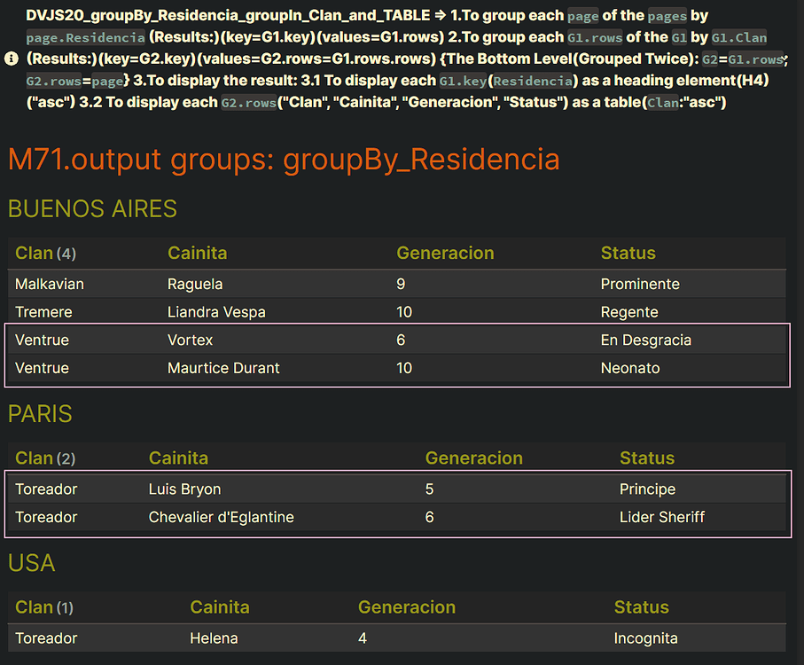Click the "G1.key" code chip in step 3.1
This screenshot has height=665, width=804.
464,80
